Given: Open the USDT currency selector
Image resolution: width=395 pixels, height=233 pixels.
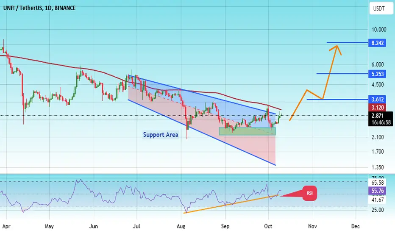Looking at the screenshot, I should point(381,8).
